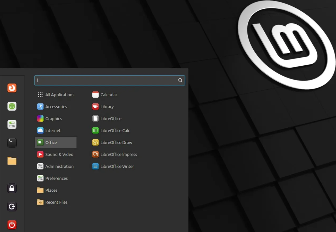The image size is (336, 232).
Task: Open the Sound & Video category
Action: [56, 154]
